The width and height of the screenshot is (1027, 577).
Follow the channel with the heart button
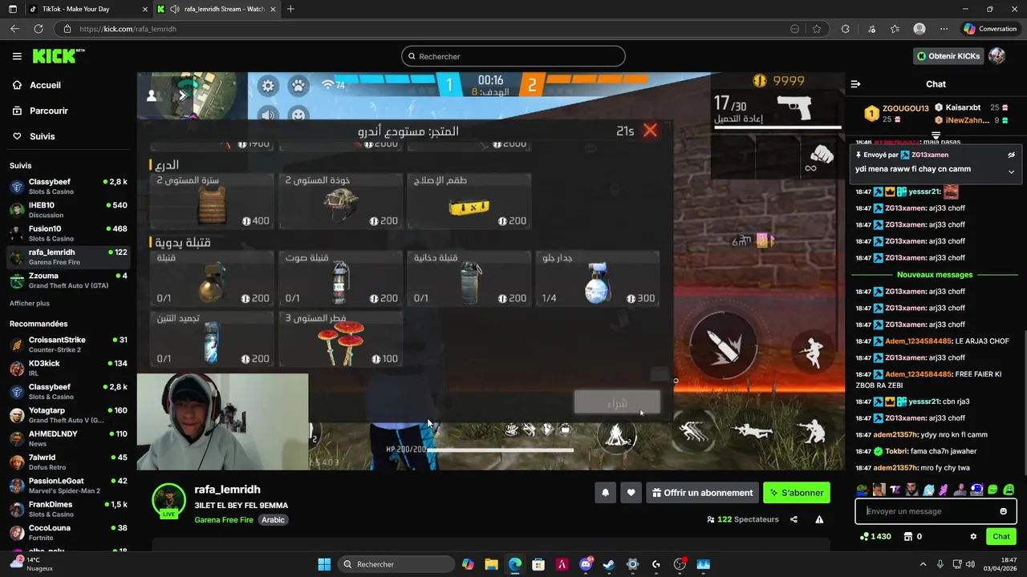tap(631, 493)
